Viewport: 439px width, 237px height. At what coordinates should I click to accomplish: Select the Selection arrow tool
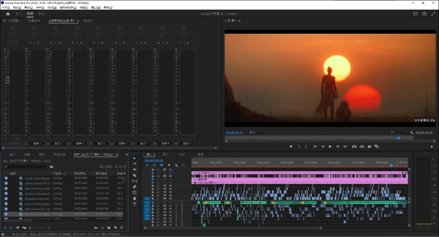pyautogui.click(x=134, y=158)
